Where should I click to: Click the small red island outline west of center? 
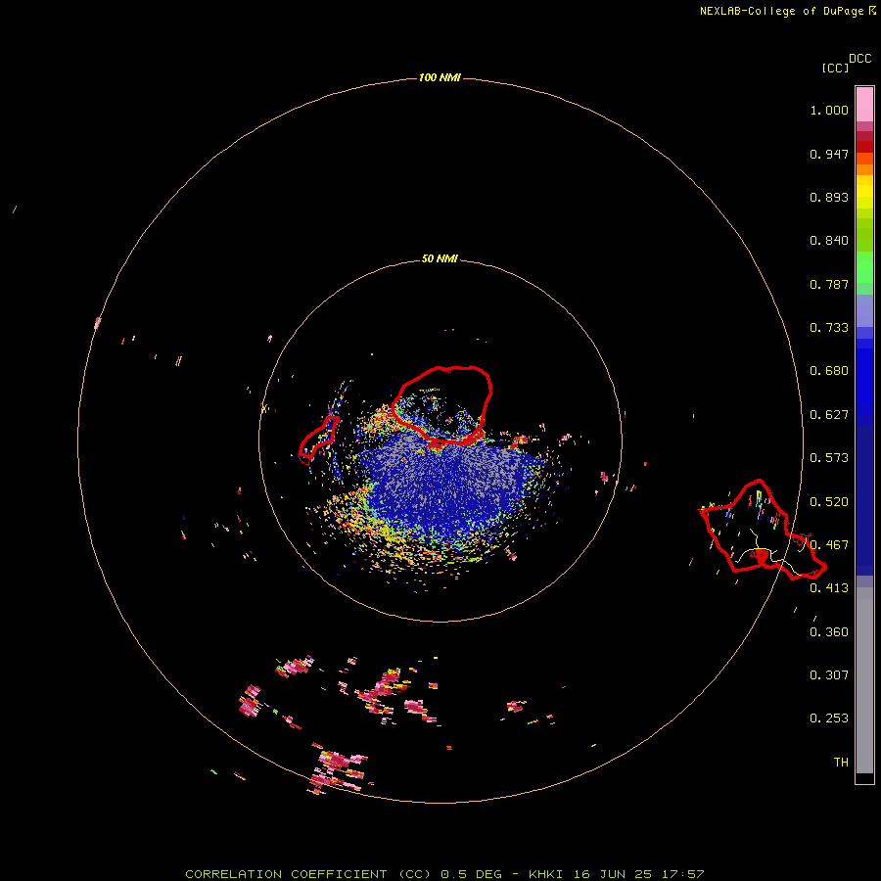pyautogui.click(x=319, y=440)
